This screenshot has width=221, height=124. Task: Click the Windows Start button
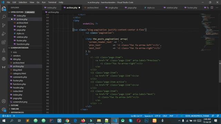pyautogui.click(x=4, y=121)
